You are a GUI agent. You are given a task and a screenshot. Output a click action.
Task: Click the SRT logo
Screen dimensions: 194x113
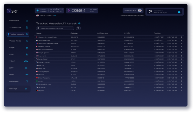pos(12,11)
